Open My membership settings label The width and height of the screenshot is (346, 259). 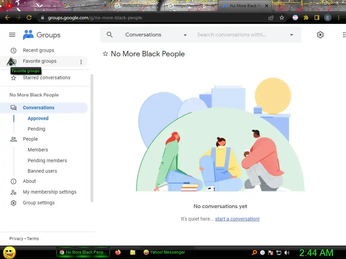click(x=50, y=192)
